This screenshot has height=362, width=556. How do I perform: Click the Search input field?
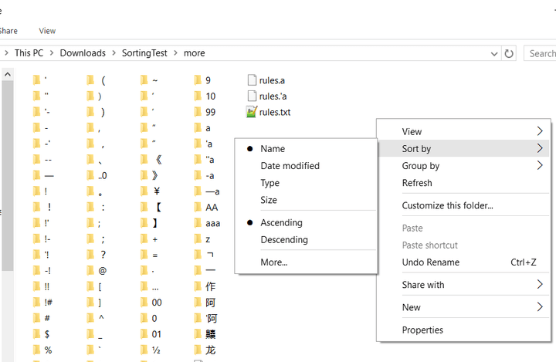541,53
